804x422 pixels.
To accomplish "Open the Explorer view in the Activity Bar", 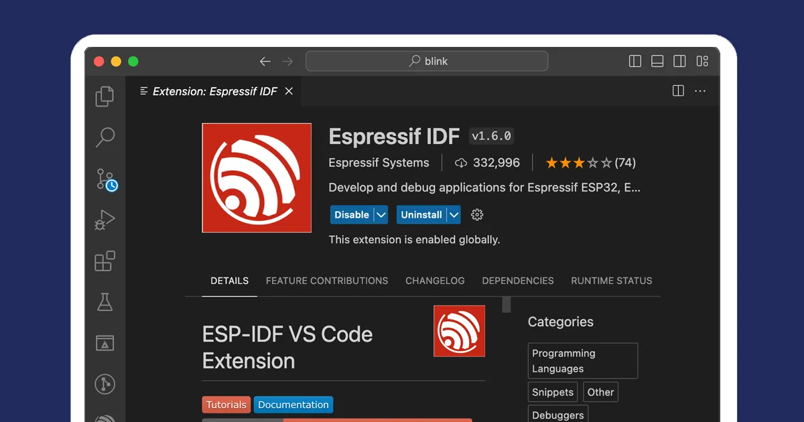I will pos(105,96).
